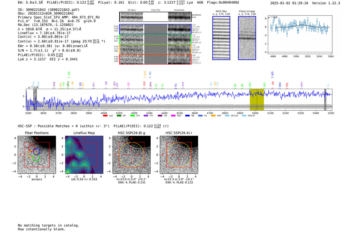Select the EWr = 0.58 line
The height and width of the screenshot is (243, 358).
(x=53, y=46)
